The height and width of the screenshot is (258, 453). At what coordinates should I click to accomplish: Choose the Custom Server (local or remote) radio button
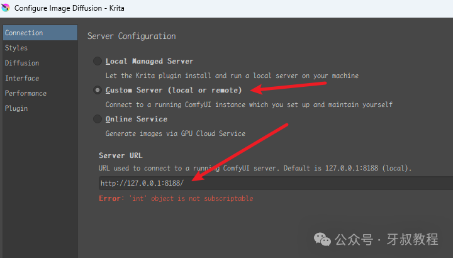(98, 90)
